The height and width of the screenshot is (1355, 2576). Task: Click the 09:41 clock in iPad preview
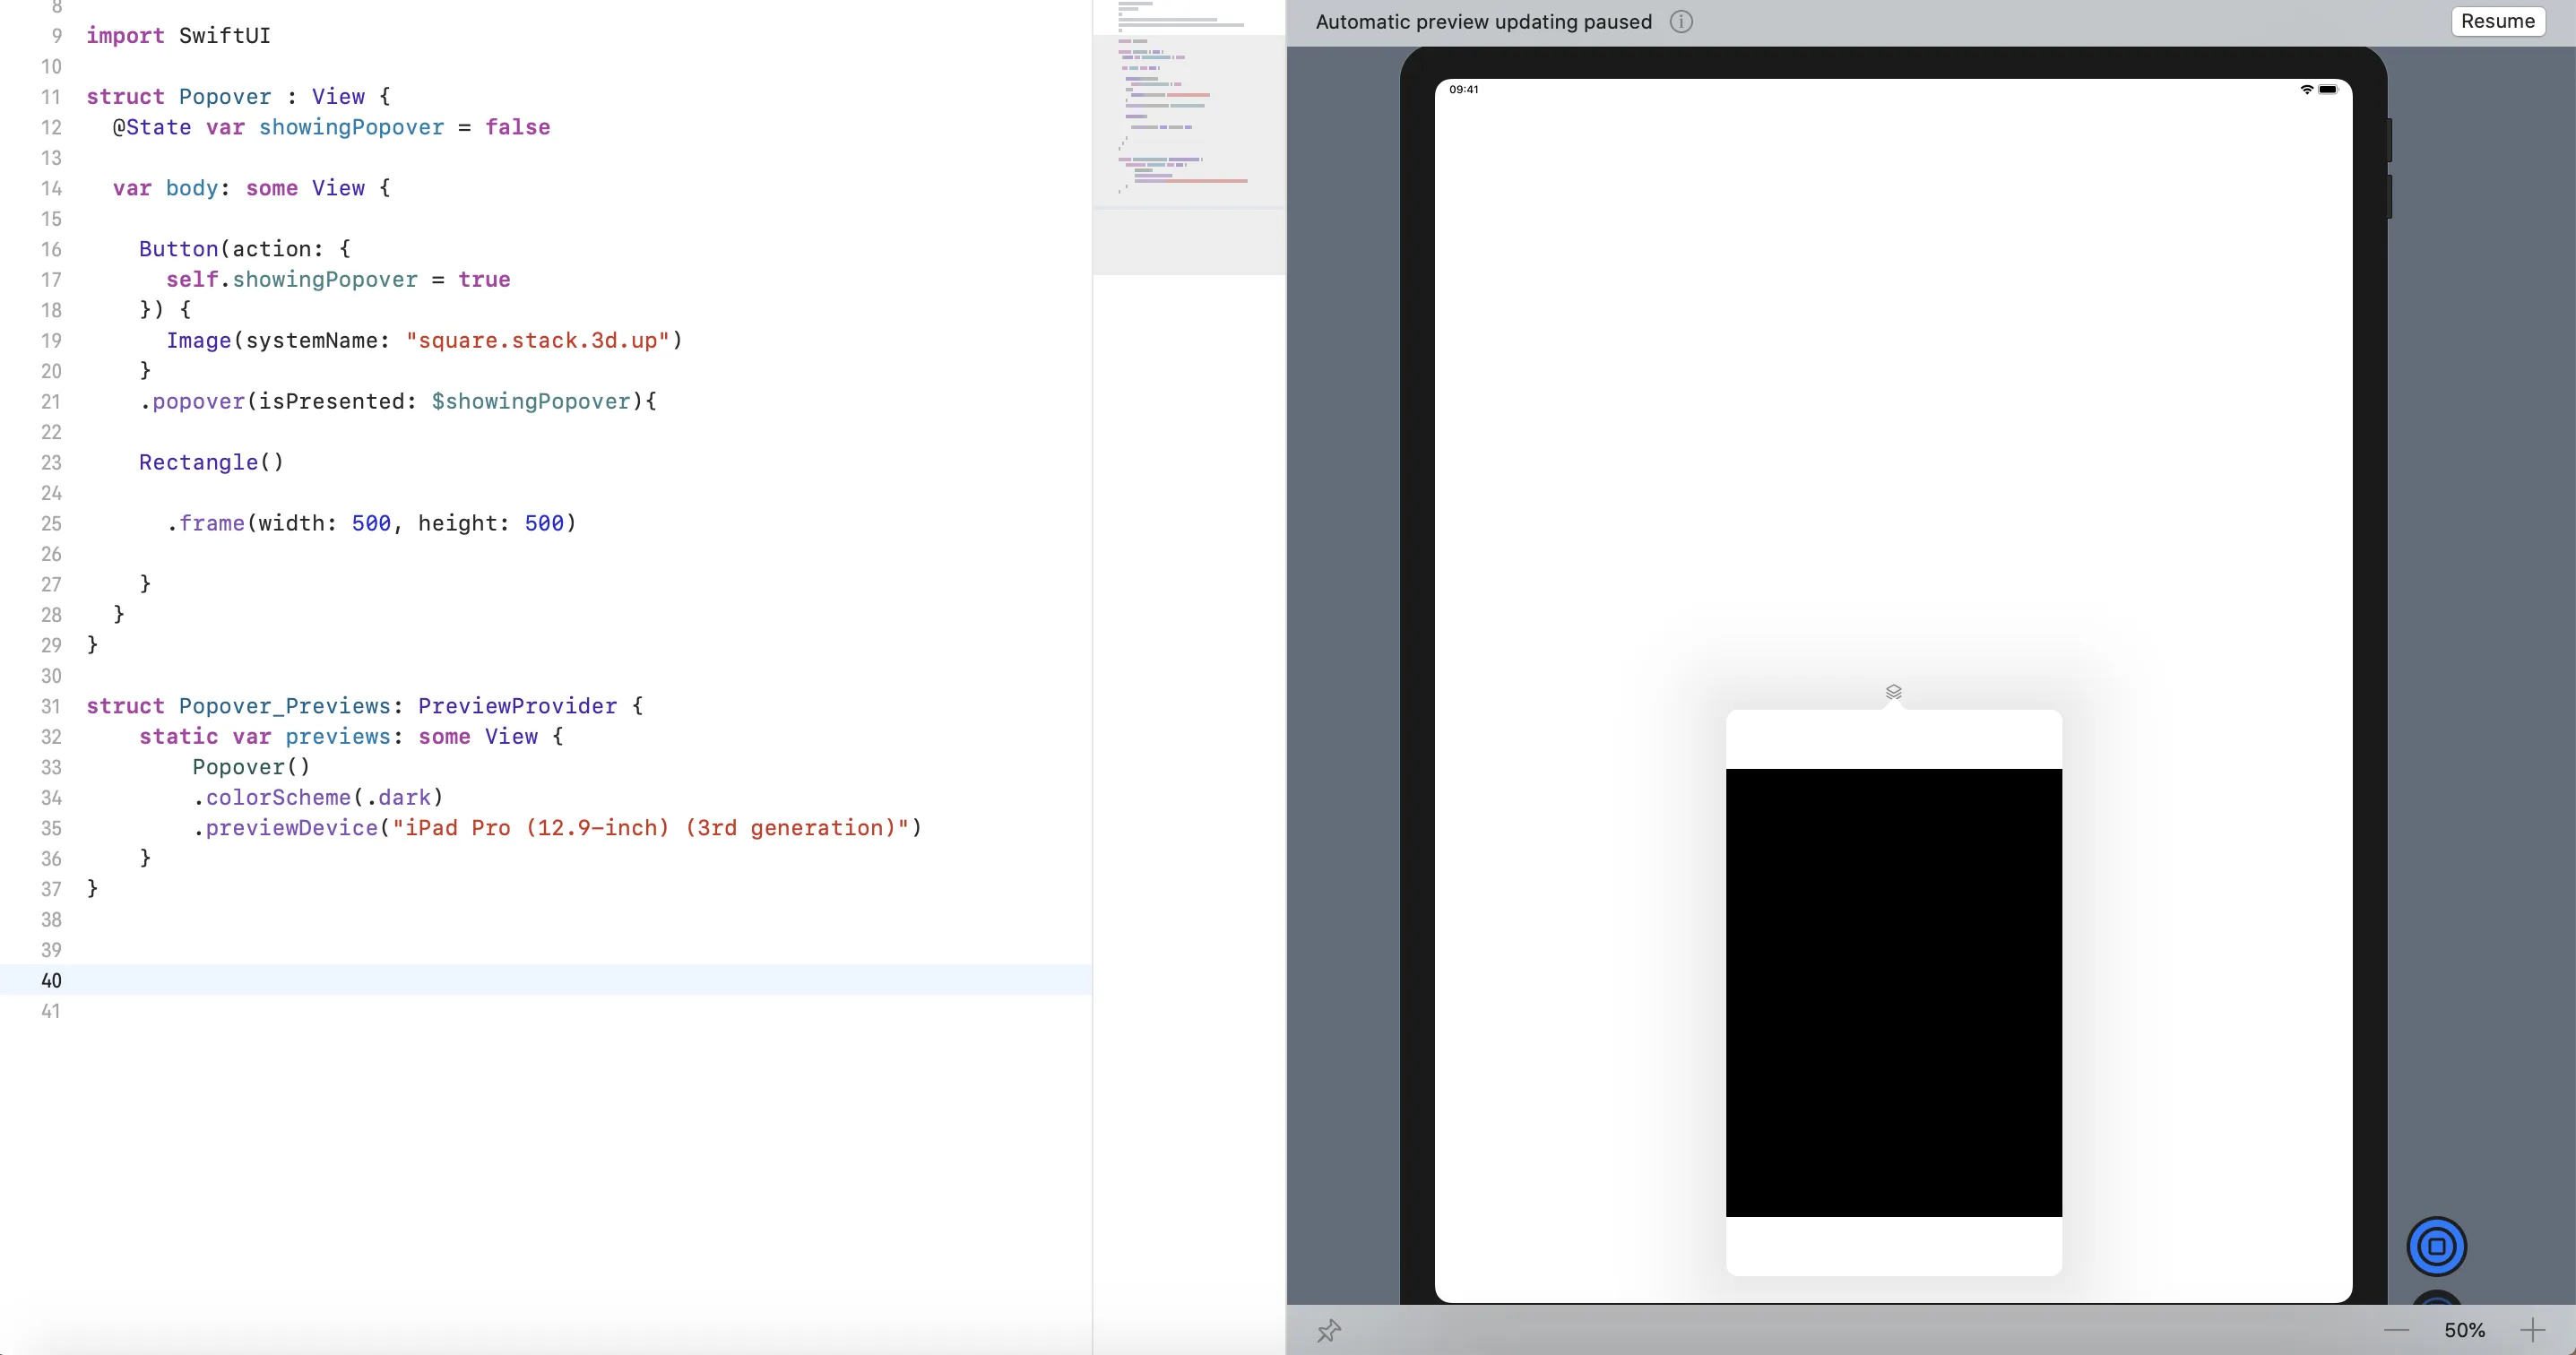coord(1463,90)
